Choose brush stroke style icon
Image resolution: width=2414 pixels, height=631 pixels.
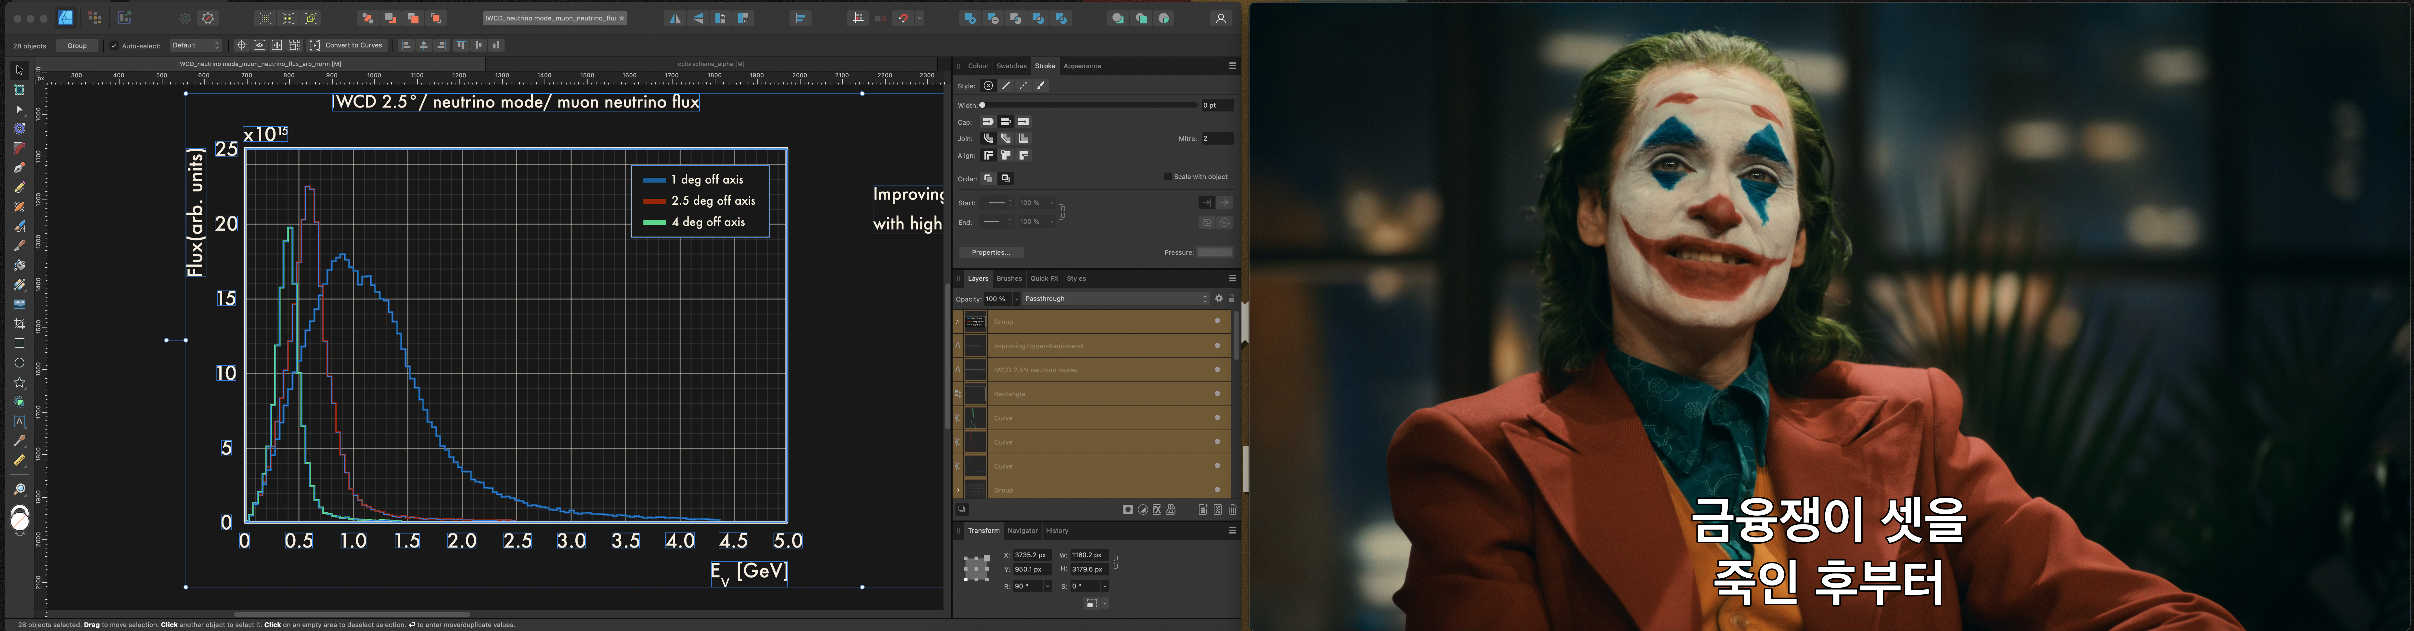coord(1041,85)
